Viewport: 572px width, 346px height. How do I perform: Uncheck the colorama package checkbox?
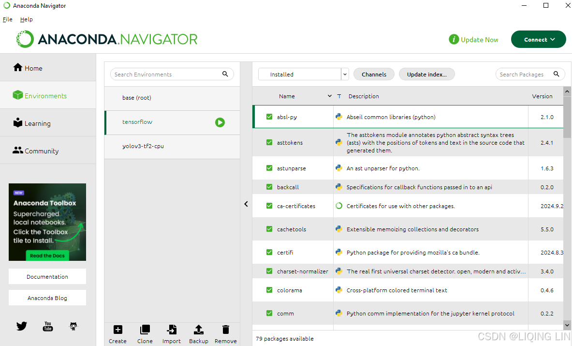click(x=269, y=290)
